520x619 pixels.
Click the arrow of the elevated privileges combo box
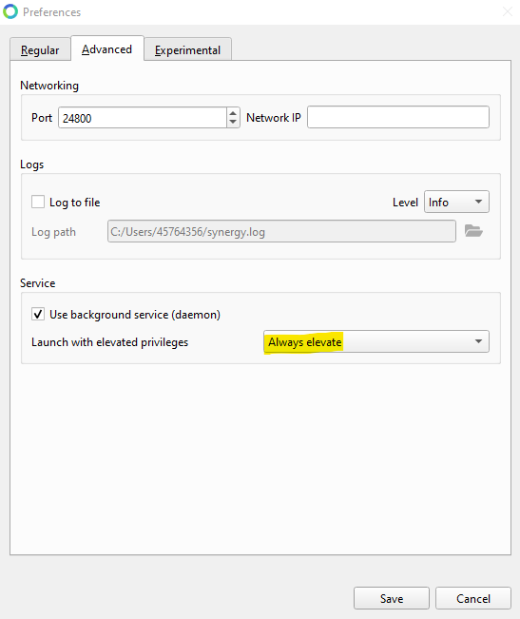point(478,341)
